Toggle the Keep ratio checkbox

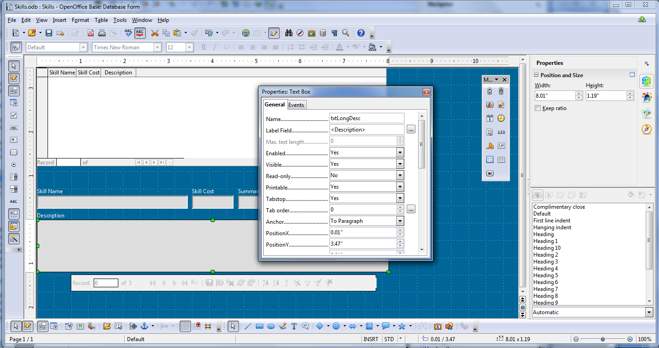pyautogui.click(x=537, y=108)
